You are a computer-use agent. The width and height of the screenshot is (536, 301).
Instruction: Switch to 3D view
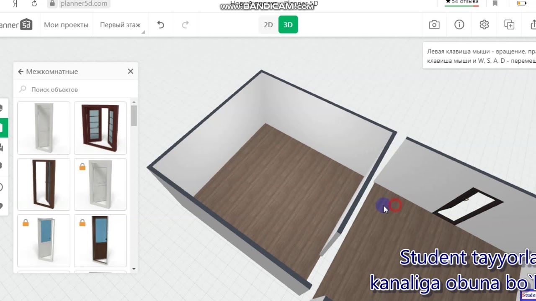288,25
